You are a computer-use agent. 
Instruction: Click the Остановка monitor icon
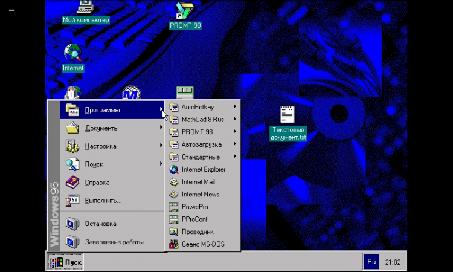coord(72,224)
